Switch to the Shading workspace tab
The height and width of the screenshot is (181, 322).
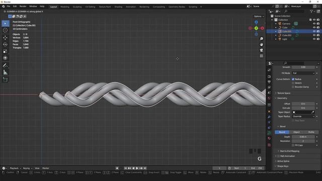[x=118, y=7]
